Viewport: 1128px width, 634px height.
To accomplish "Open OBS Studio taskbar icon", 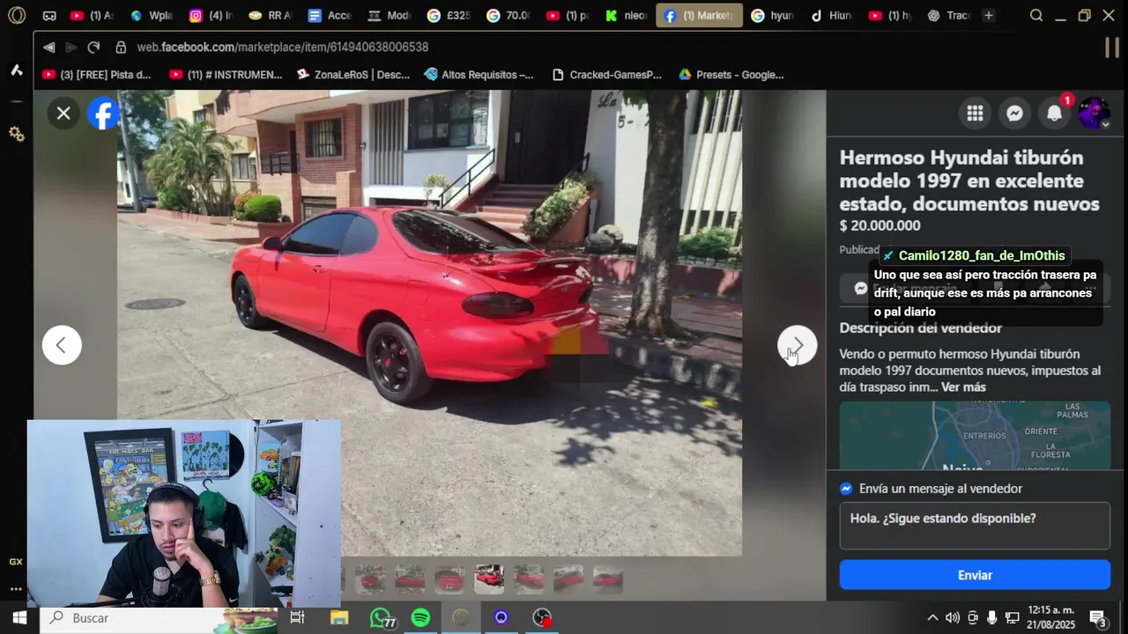I will click(x=542, y=618).
